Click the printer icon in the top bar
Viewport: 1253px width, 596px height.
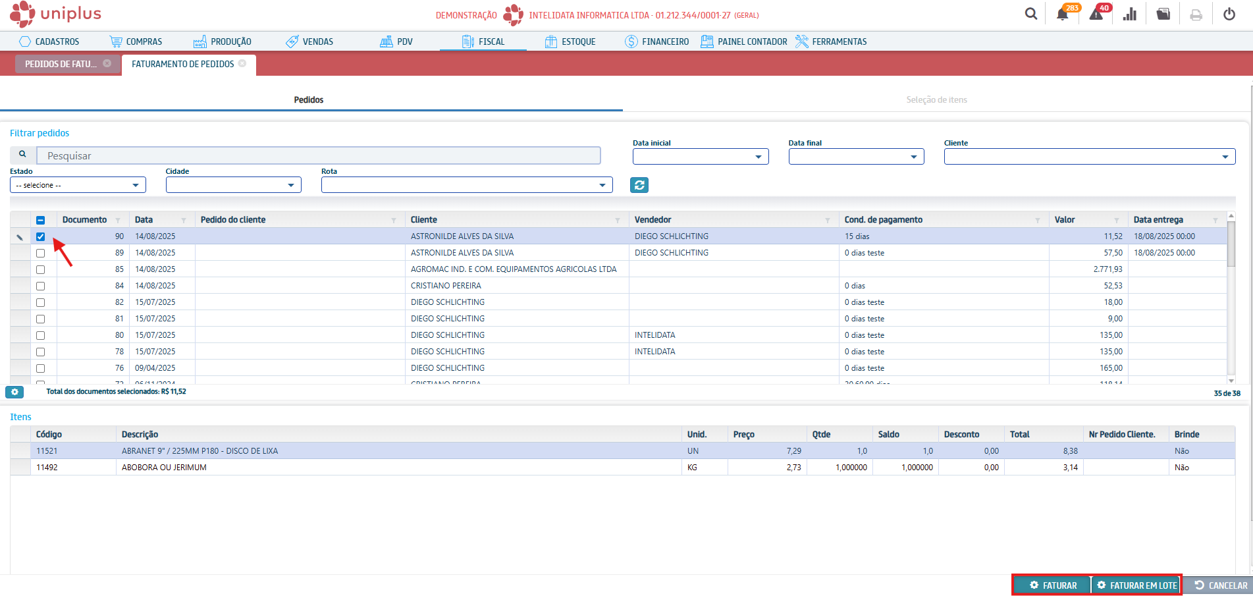(1196, 14)
